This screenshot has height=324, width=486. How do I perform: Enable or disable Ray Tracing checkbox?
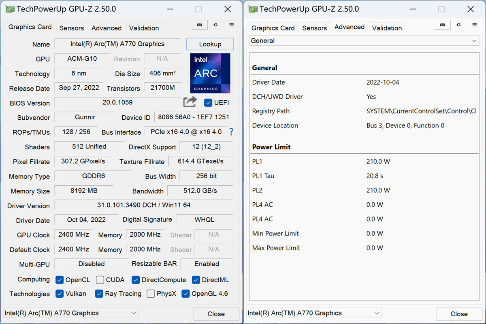pyautogui.click(x=99, y=294)
